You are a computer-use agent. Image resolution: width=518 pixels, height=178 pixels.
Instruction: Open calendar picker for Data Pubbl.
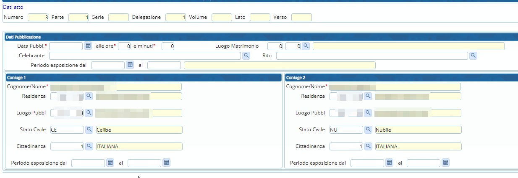coord(88,46)
